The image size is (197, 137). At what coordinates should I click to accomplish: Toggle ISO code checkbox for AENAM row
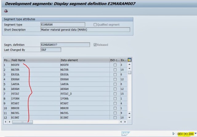tap(115, 89)
